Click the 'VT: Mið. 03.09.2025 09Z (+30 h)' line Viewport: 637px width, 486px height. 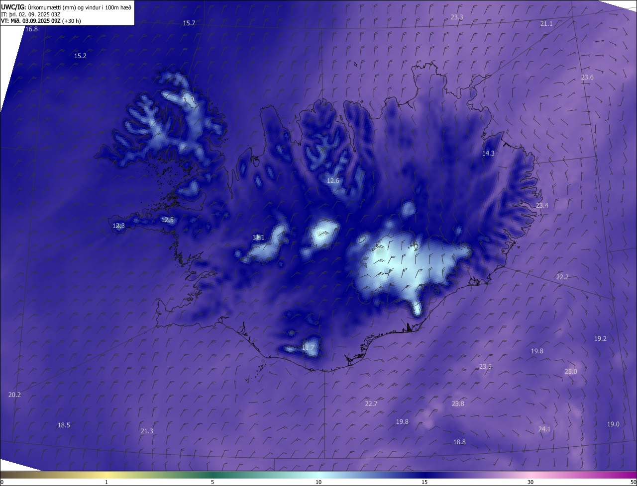(41, 21)
